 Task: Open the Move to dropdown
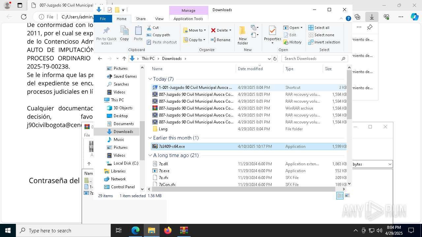click(x=195, y=30)
